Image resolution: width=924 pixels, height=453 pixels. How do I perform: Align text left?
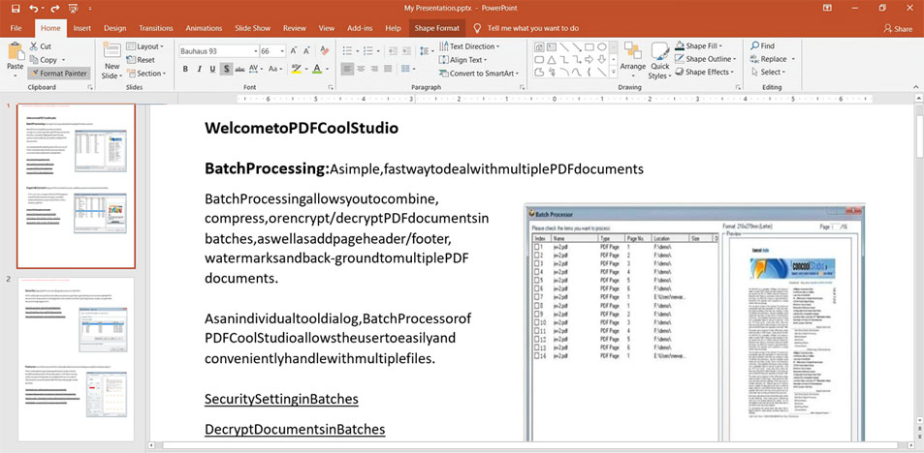click(347, 69)
